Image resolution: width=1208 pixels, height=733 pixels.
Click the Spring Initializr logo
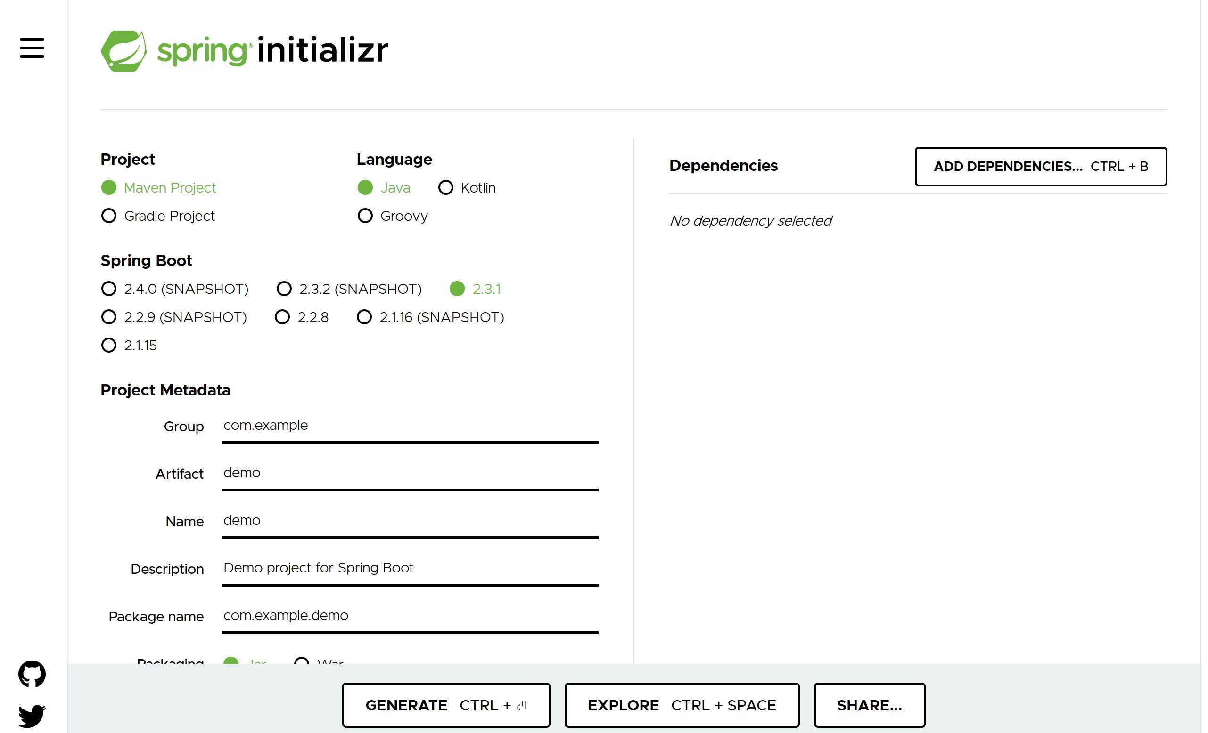tap(244, 51)
